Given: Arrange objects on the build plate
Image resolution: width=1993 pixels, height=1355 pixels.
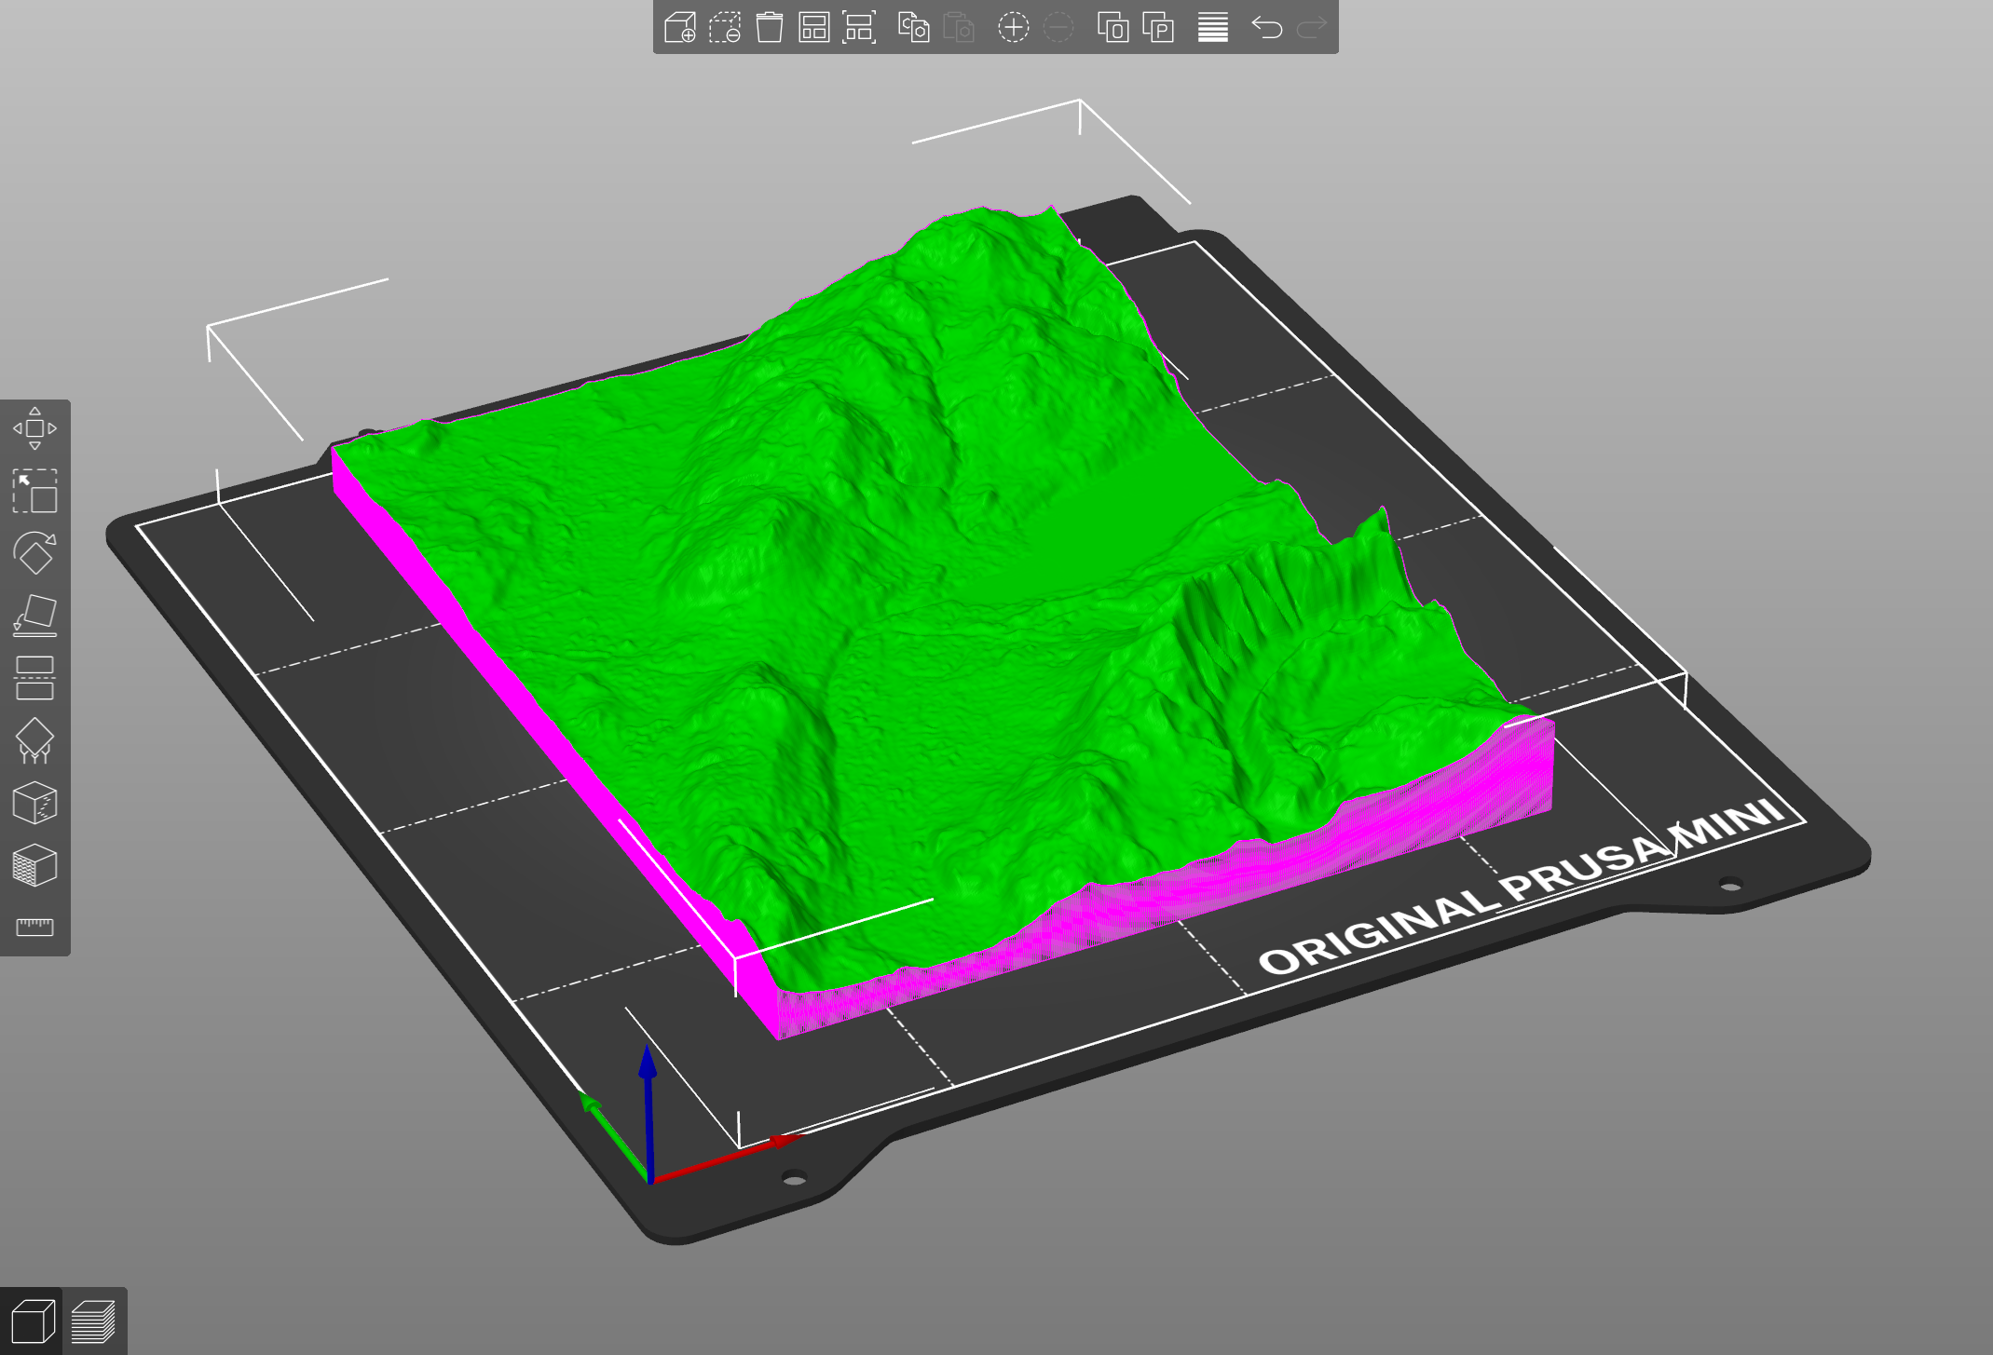Looking at the screenshot, I should [x=812, y=29].
